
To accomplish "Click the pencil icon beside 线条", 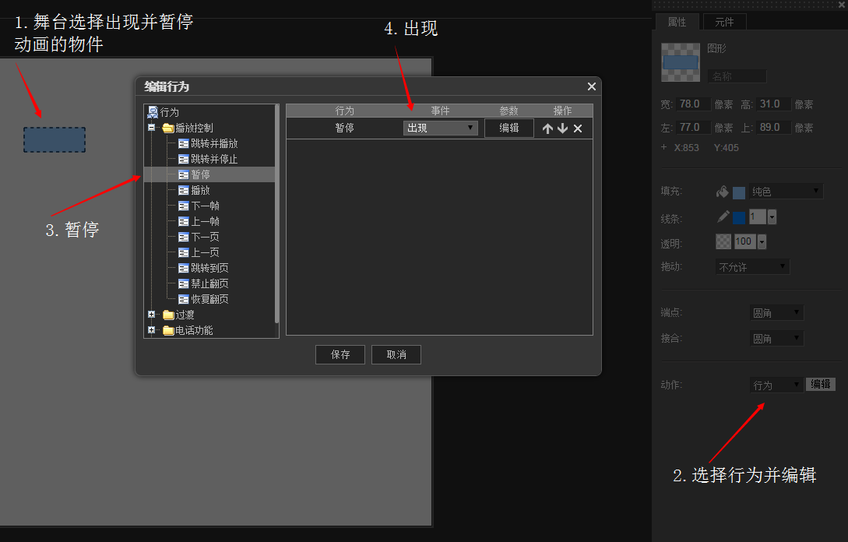I will tap(722, 216).
